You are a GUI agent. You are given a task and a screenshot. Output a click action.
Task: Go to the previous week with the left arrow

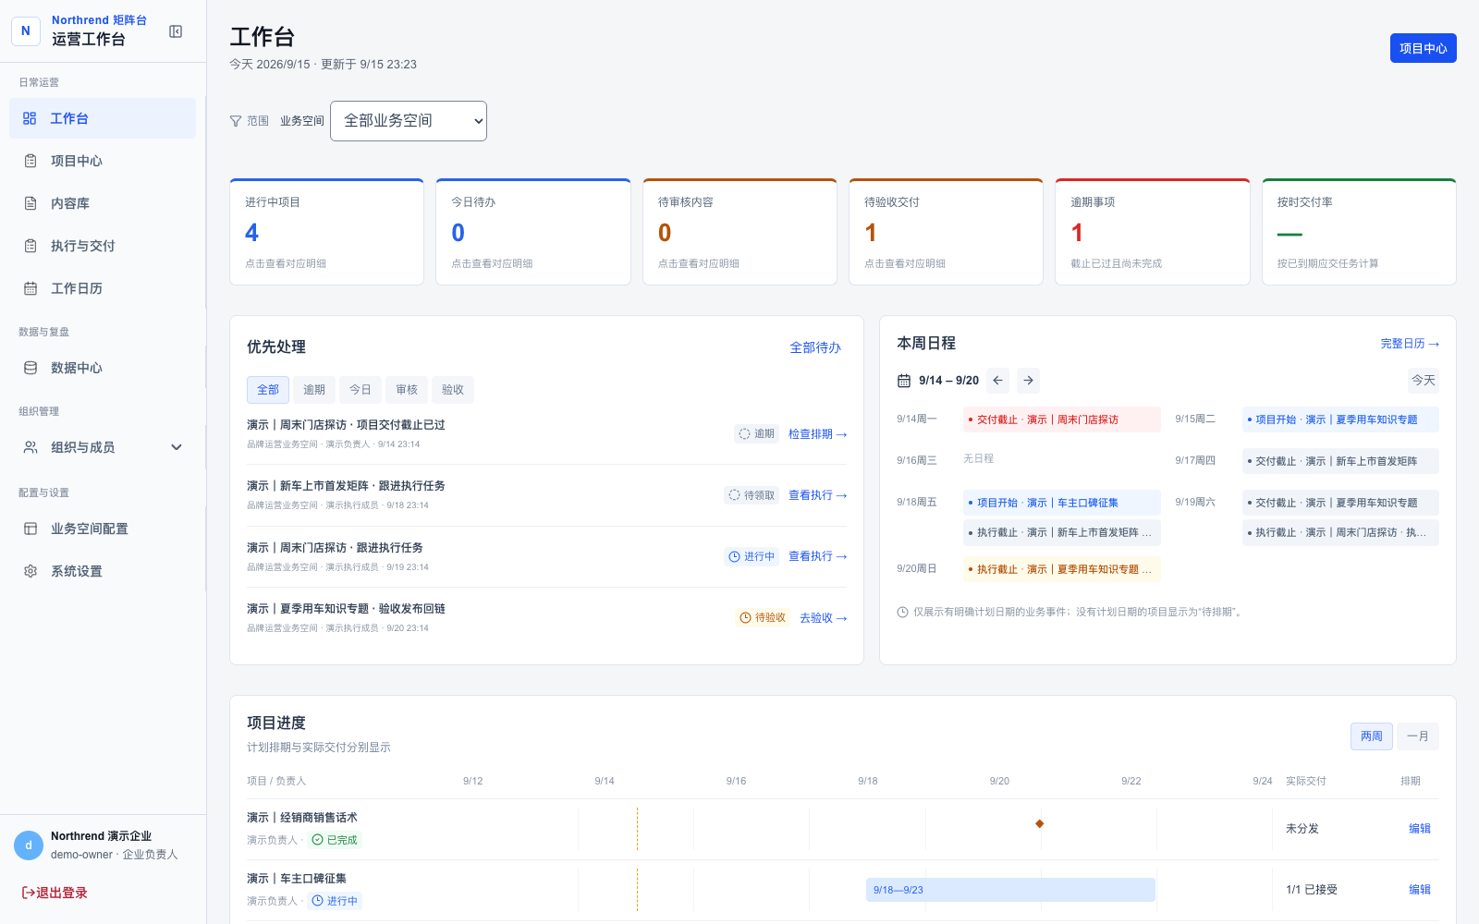click(x=997, y=380)
